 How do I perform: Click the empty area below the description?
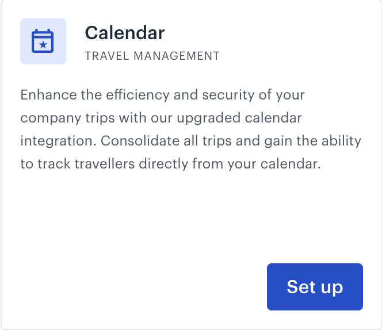coord(191,217)
